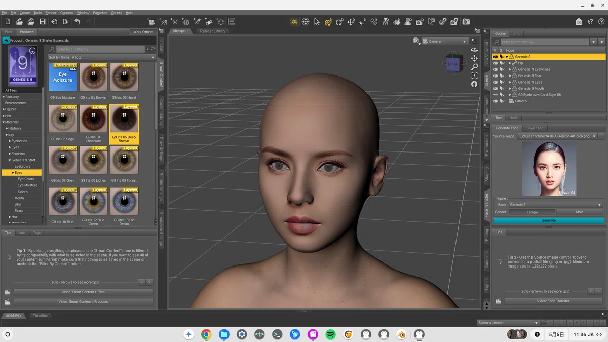The width and height of the screenshot is (608, 342).
Task: Show G9 Eyebrows Card Style 06 via eye
Action: [x=496, y=95]
